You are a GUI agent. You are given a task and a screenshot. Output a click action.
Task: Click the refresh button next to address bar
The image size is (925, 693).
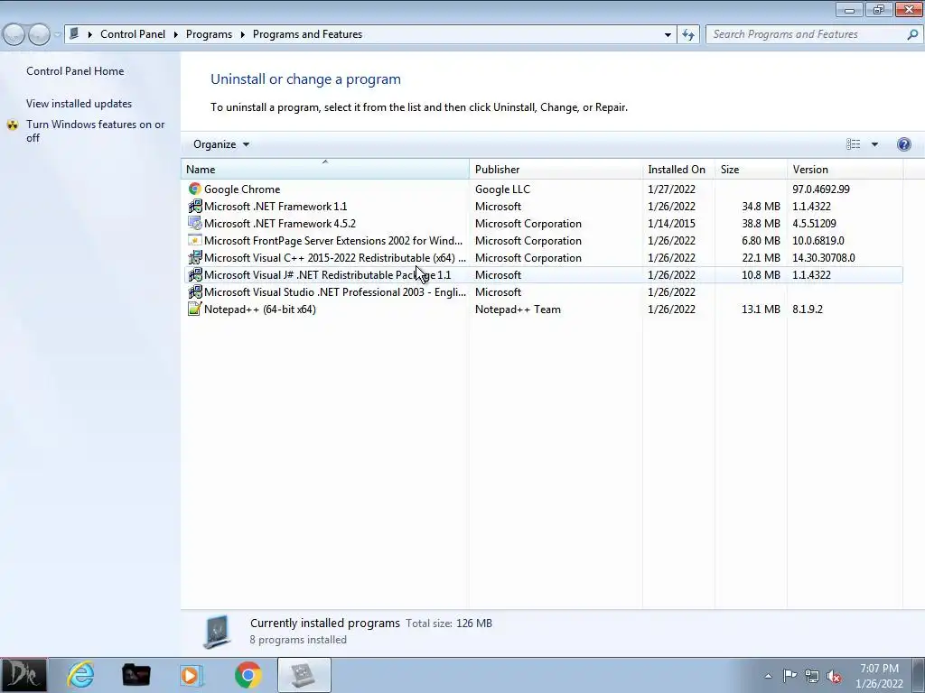pos(687,35)
